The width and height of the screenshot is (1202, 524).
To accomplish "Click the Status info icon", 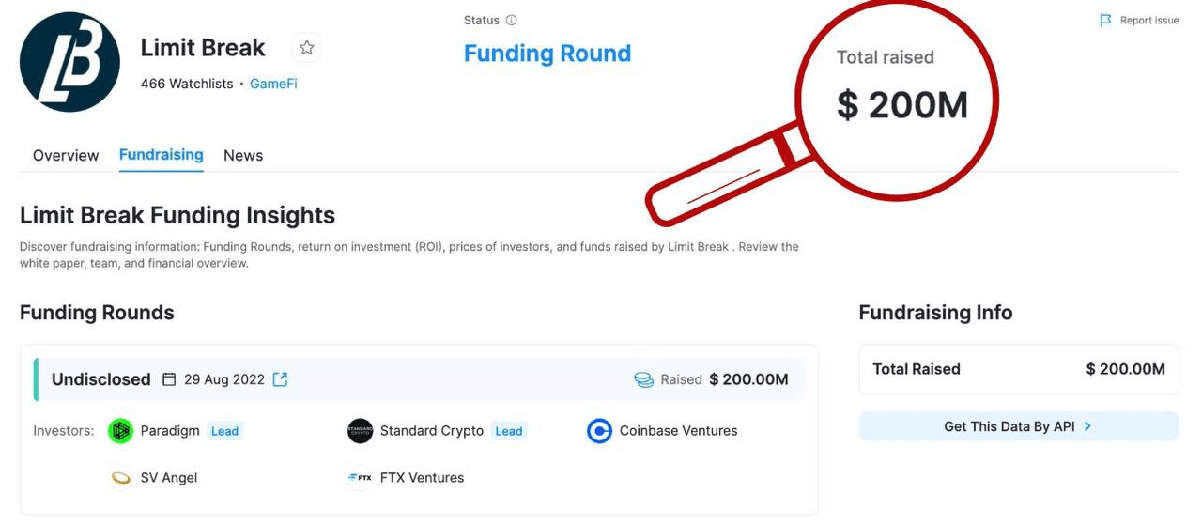I will pyautogui.click(x=512, y=21).
